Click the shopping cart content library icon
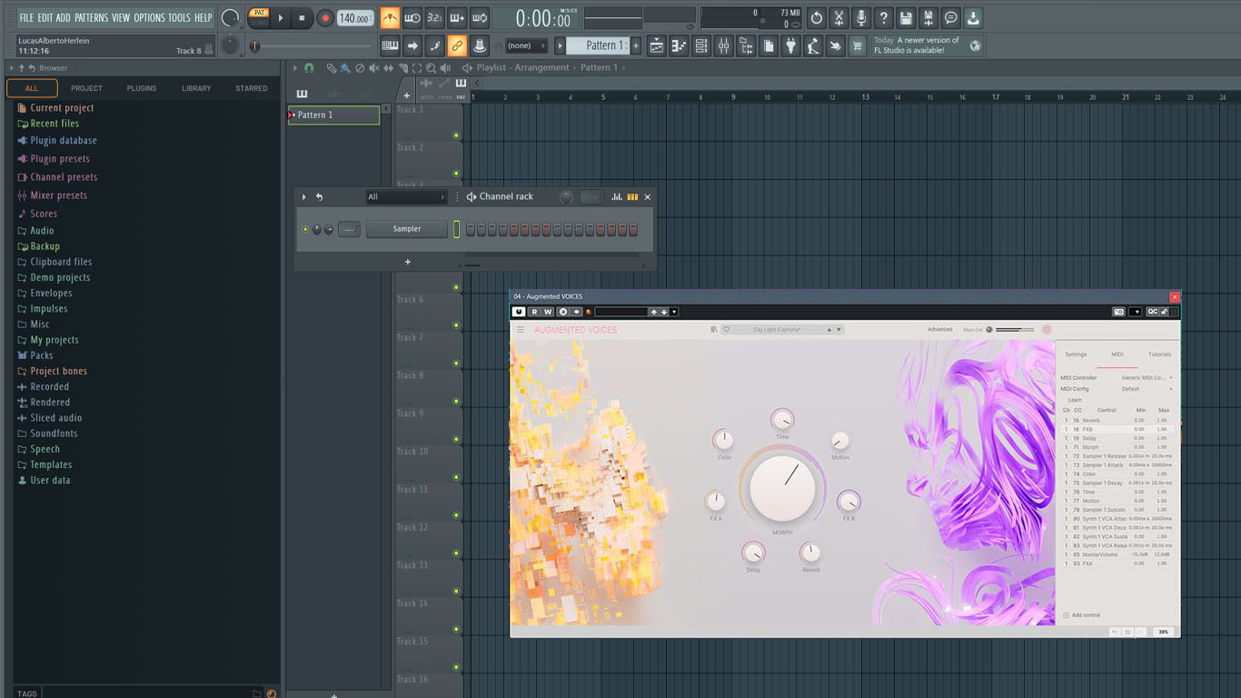Screen dimensions: 1241x698 (x=857, y=45)
